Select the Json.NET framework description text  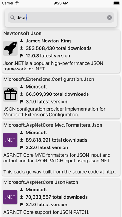(x=53, y=66)
